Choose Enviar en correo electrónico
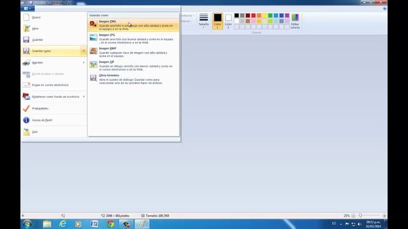The height and width of the screenshot is (229, 408). coord(54,85)
